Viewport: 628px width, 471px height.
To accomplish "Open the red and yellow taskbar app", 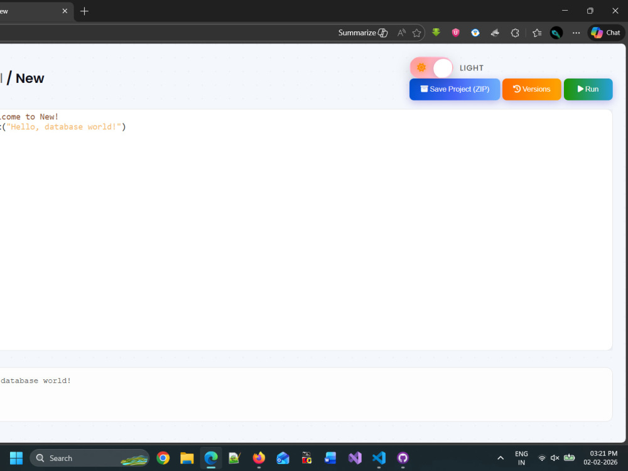I will (307, 458).
